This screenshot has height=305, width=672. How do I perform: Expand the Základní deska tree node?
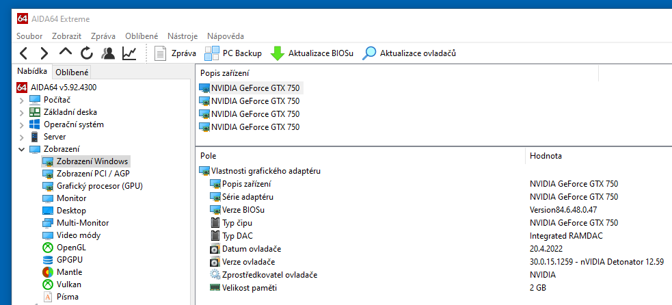click(x=21, y=113)
